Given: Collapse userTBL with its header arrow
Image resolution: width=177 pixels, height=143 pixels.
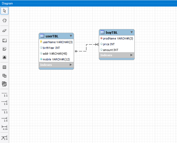Looking at the screenshot, I should pyautogui.click(x=71, y=36).
